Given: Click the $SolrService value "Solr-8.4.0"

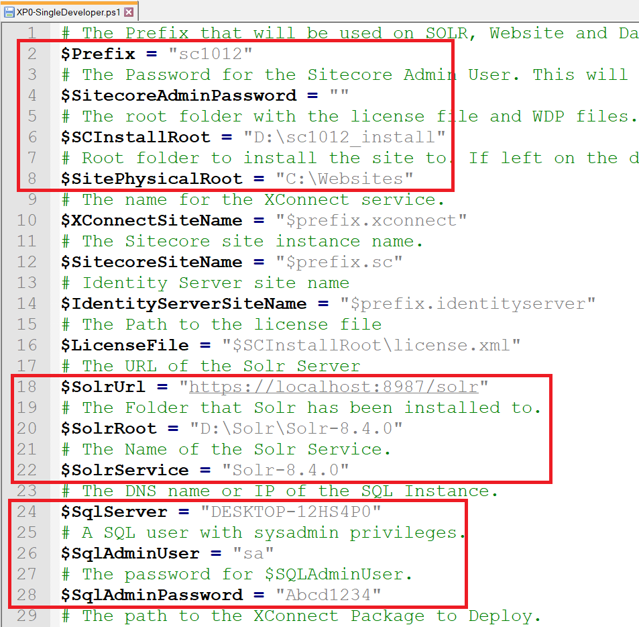Looking at the screenshot, I should pyautogui.click(x=285, y=470).
